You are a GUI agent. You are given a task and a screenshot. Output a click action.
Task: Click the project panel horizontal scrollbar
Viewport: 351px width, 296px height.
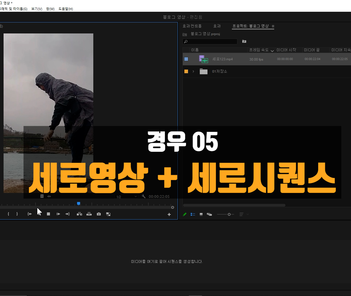click(234, 205)
